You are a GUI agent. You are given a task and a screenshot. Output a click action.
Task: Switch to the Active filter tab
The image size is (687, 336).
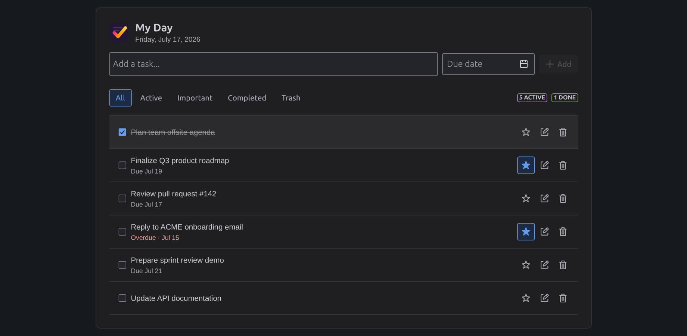pos(151,98)
